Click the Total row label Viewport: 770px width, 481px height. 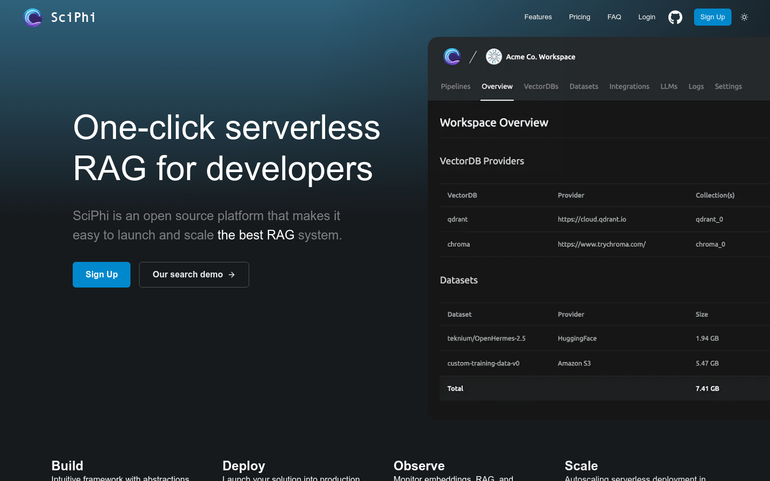click(x=455, y=389)
